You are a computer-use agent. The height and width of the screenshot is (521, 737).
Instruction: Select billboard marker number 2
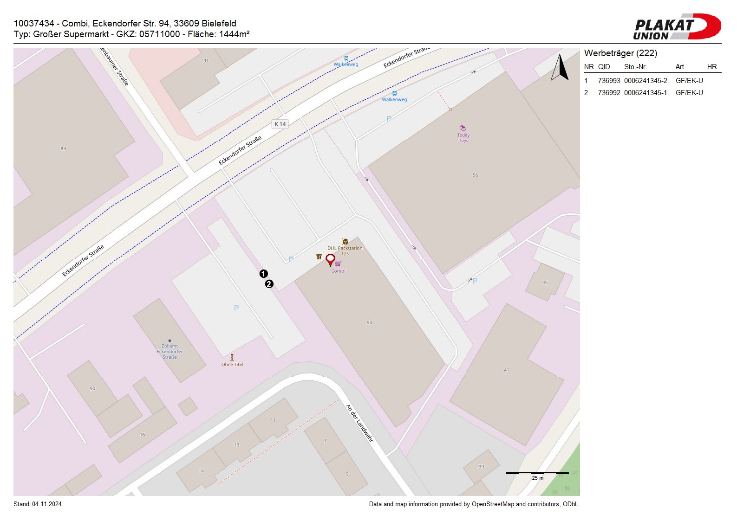point(269,284)
